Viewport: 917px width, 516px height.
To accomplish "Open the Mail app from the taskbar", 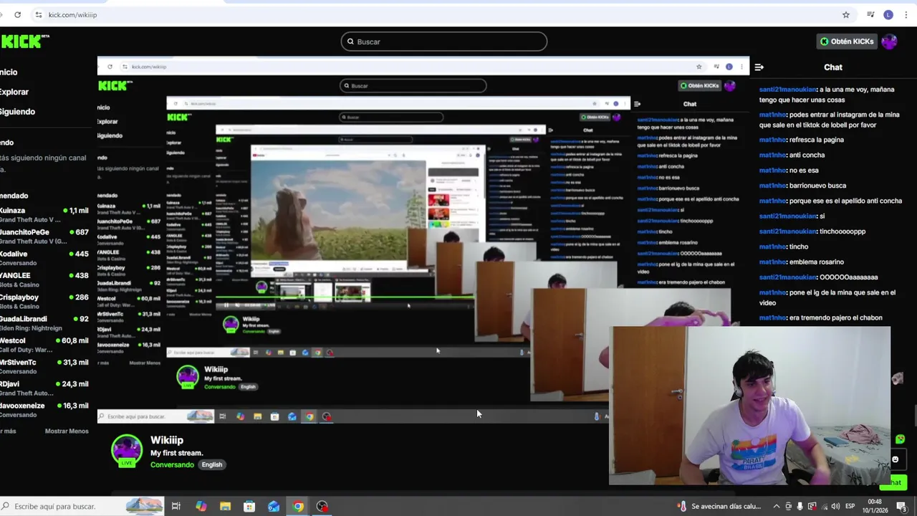I will click(274, 507).
